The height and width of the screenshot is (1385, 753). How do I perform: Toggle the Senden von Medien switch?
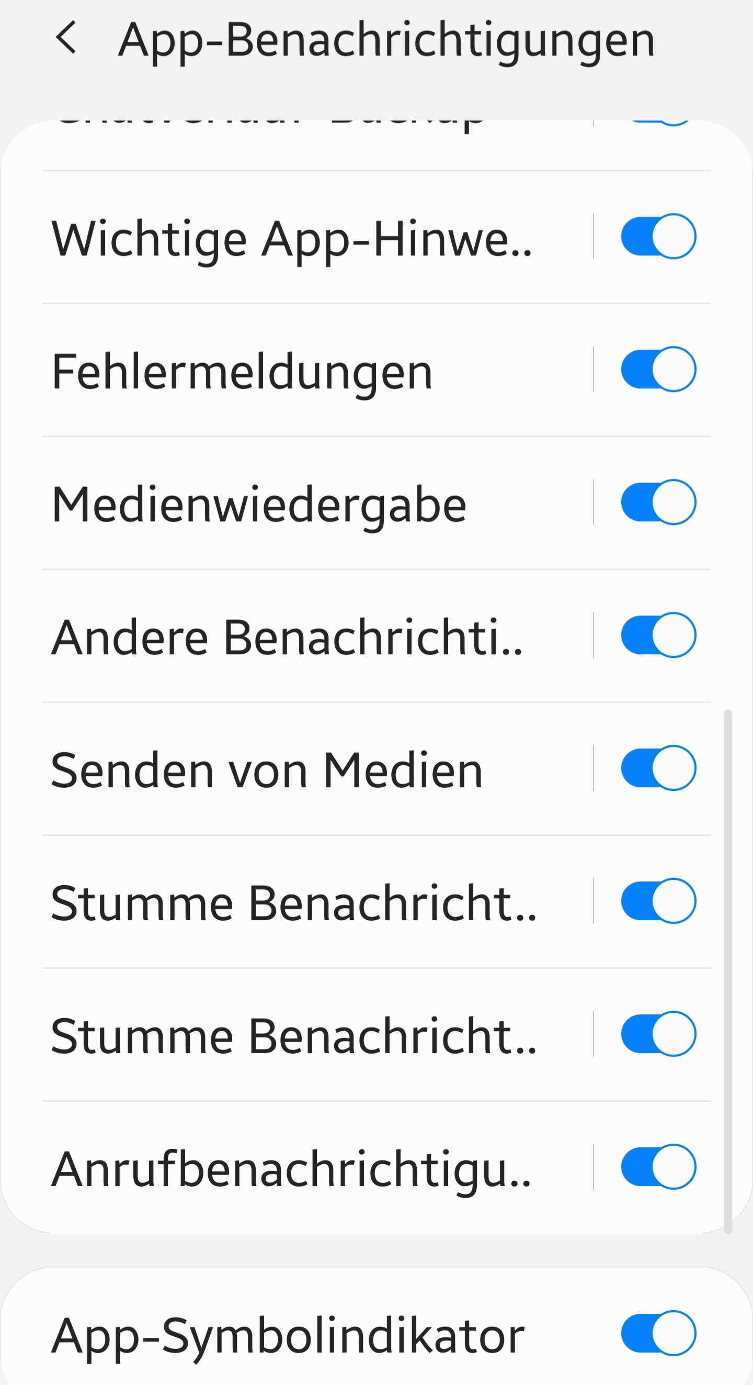[x=658, y=768]
